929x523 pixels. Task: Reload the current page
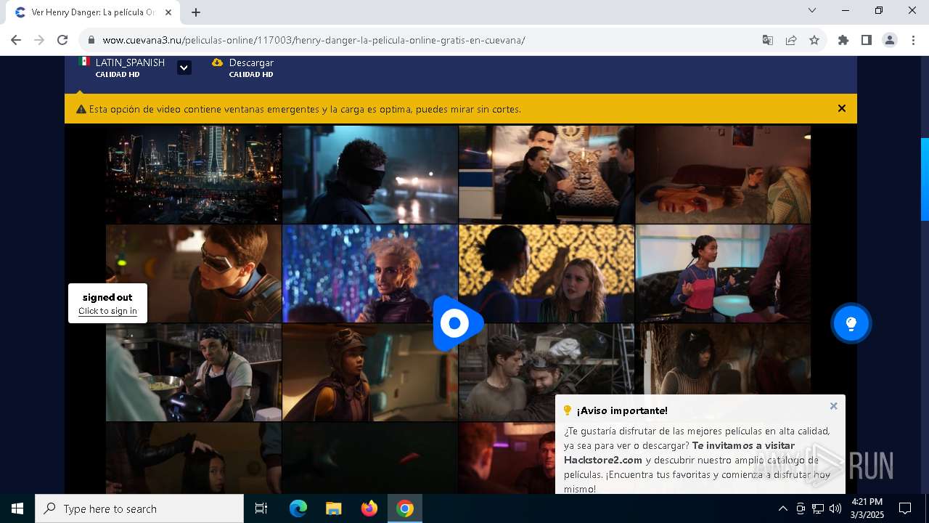pyautogui.click(x=62, y=40)
